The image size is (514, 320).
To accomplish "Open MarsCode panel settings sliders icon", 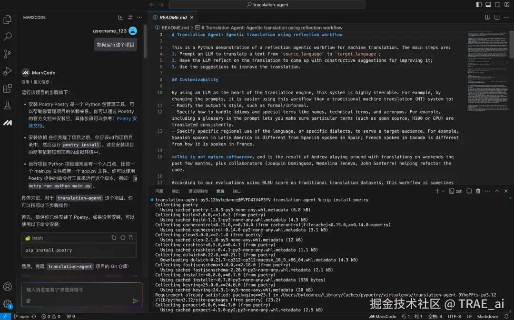I will click(x=130, y=18).
